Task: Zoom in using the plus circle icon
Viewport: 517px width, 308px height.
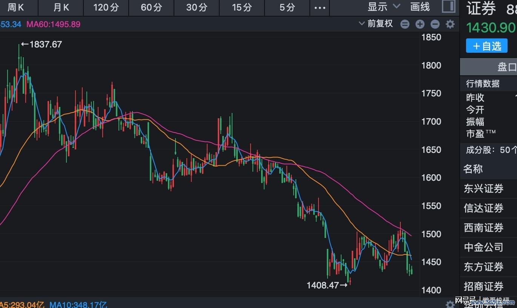Action: 420,24
